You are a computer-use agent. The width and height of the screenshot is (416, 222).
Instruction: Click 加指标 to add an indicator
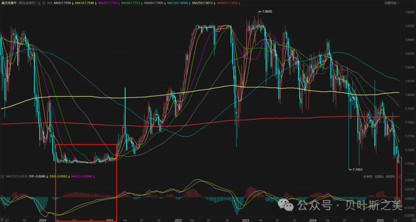379,176
